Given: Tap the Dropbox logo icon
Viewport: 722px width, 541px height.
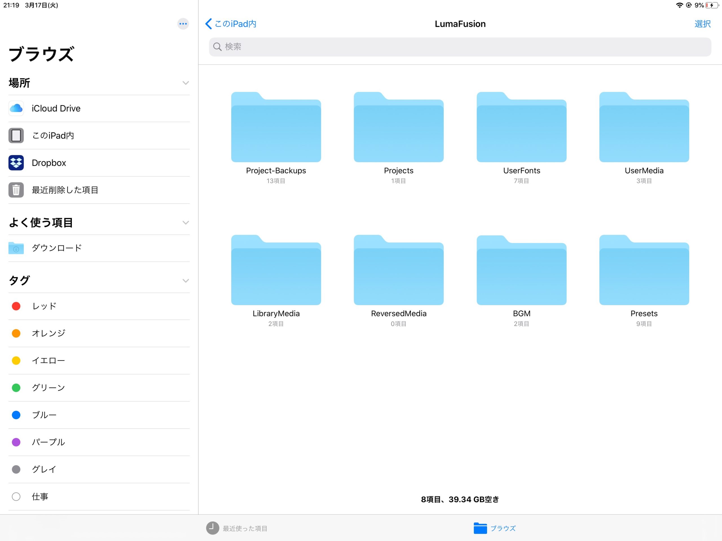Looking at the screenshot, I should (x=16, y=162).
